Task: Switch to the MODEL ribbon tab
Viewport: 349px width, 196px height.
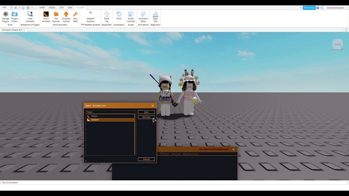Action: coord(52,8)
